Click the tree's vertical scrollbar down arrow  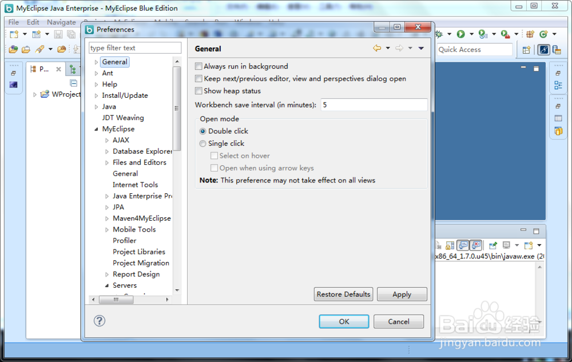click(x=177, y=291)
